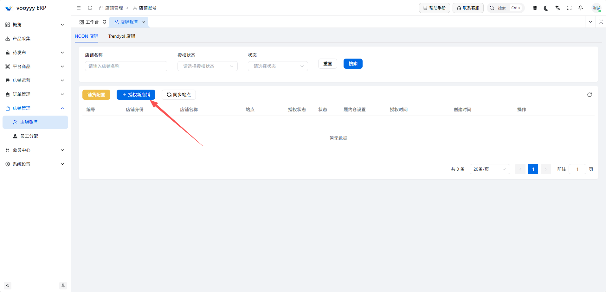Open the 状态 filter dropdown
Viewport: 606px width, 292px height.
[278, 66]
